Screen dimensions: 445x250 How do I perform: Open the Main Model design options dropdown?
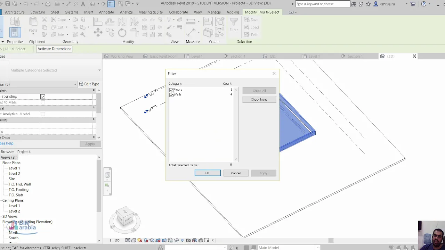click(318, 248)
